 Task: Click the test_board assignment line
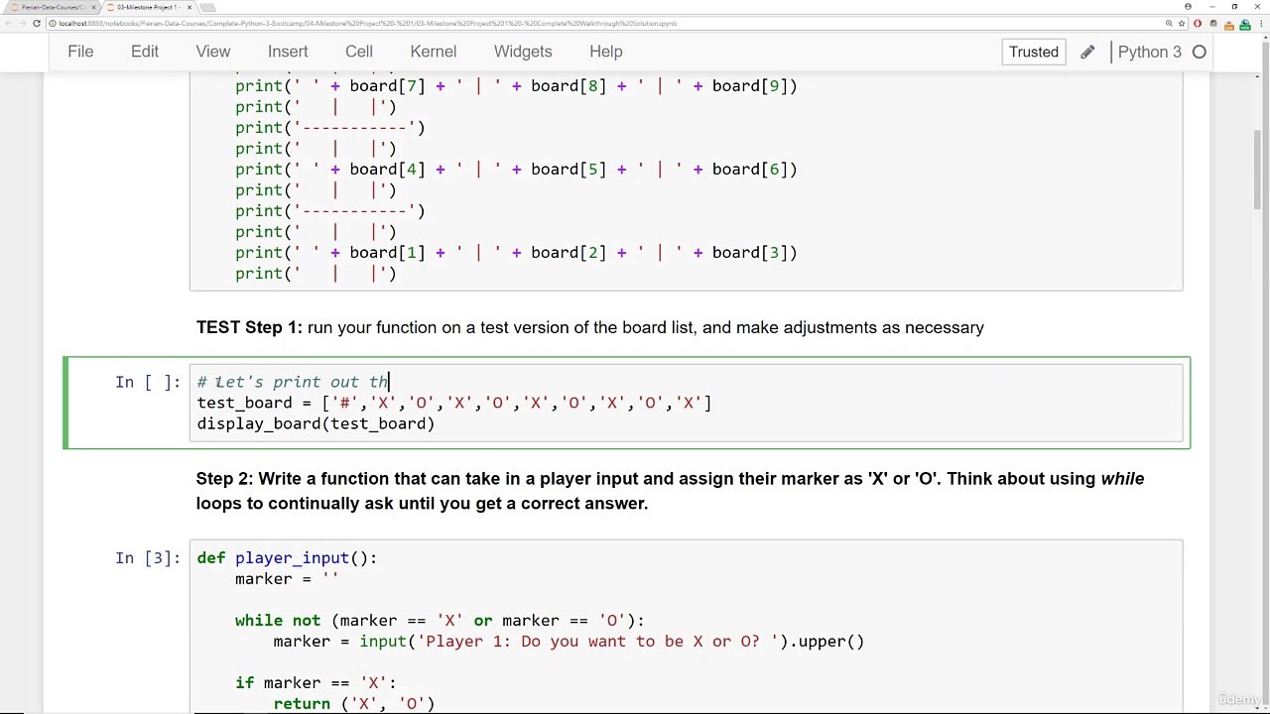[454, 403]
